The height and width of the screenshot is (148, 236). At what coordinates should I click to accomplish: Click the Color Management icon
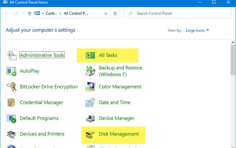(x=90, y=86)
